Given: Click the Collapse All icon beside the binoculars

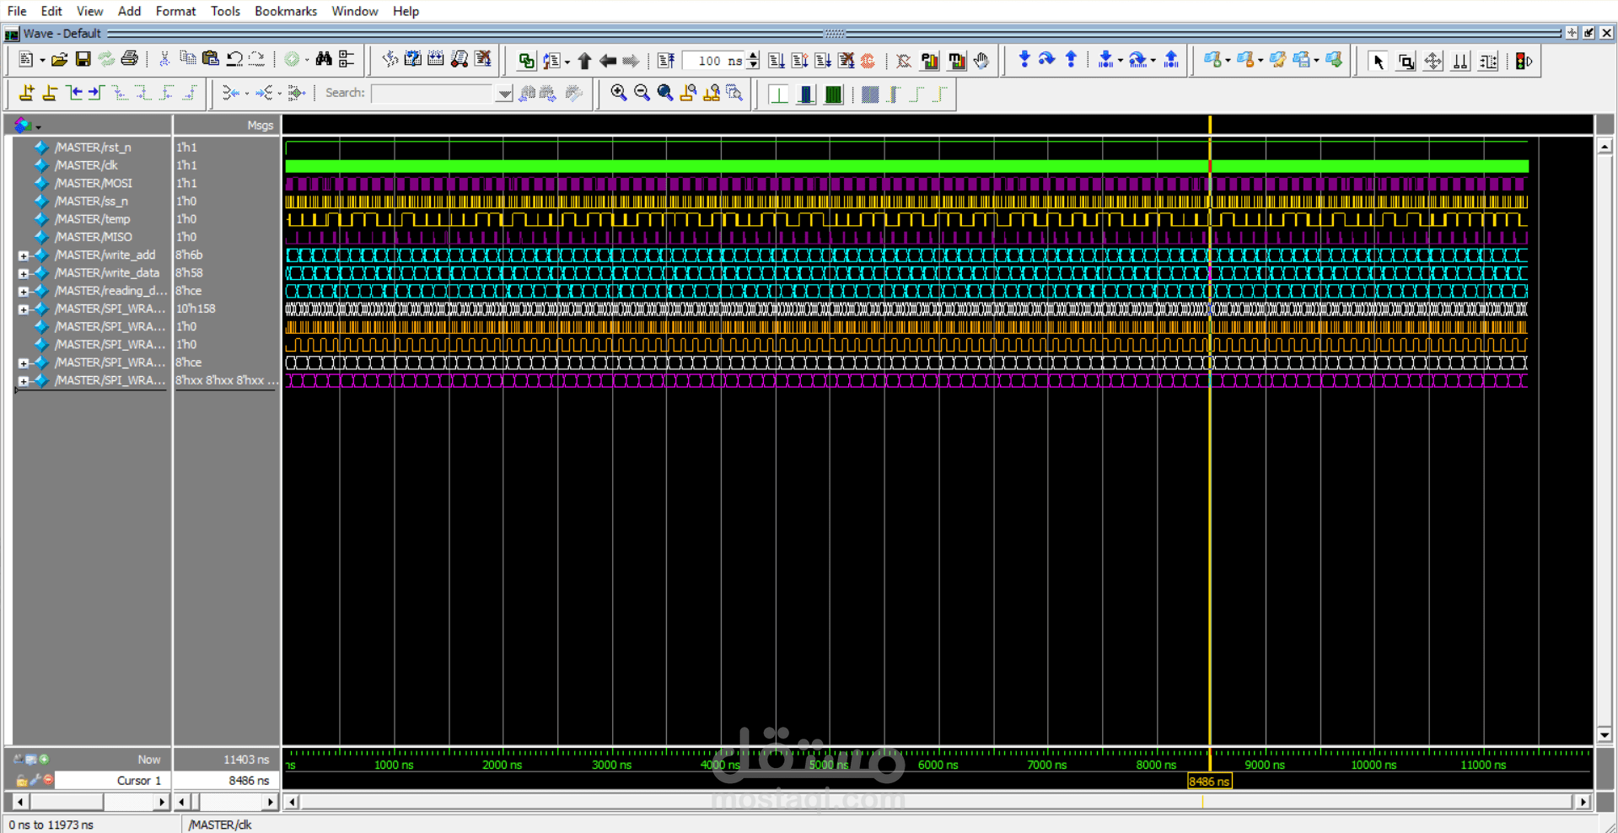Looking at the screenshot, I should pos(347,60).
